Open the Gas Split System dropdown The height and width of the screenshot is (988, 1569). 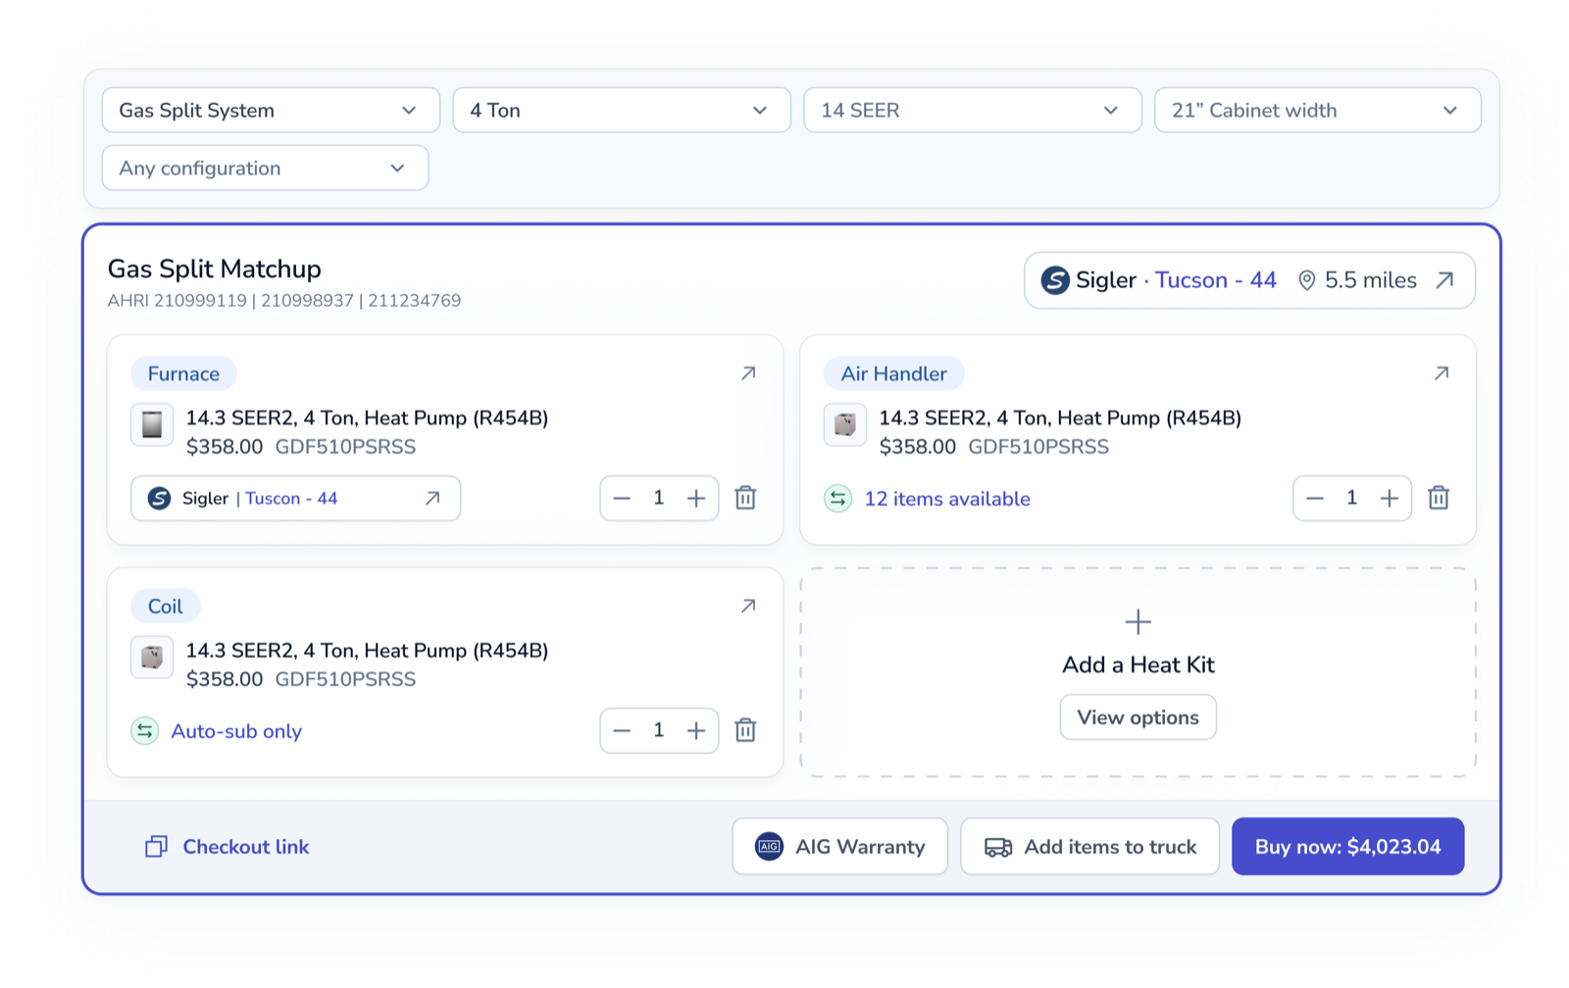(271, 111)
